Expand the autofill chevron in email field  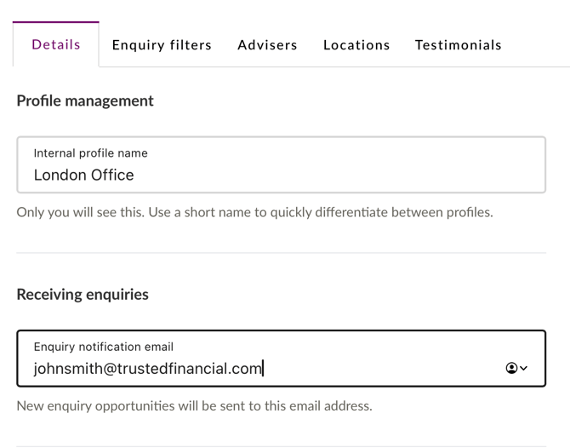coord(524,368)
